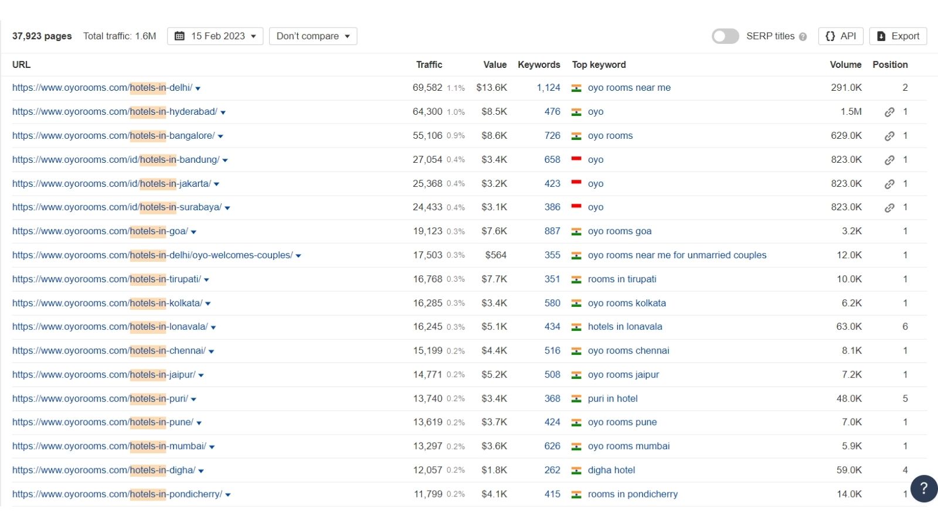The height and width of the screenshot is (527, 938).
Task: Open keyword 'oyo rooms near me'
Action: (629, 88)
